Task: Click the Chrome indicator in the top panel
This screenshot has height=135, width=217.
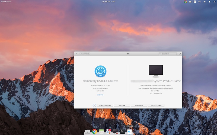Action: (185, 2)
